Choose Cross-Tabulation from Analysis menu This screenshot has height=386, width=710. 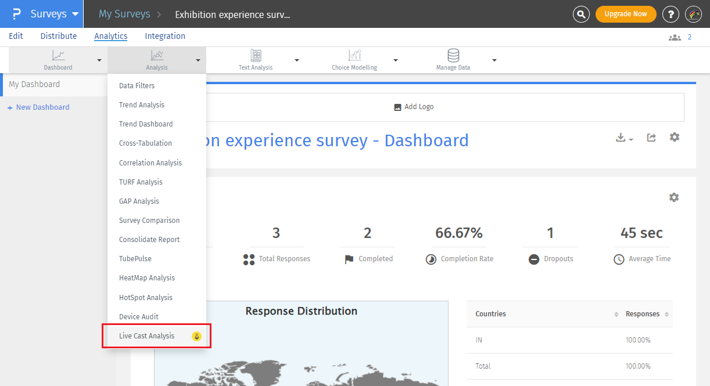click(145, 143)
